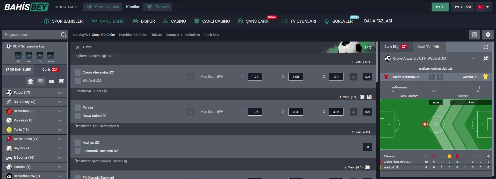The height and width of the screenshot is (179, 496).
Task: Click the match timeline progress bar
Action: point(436,88)
